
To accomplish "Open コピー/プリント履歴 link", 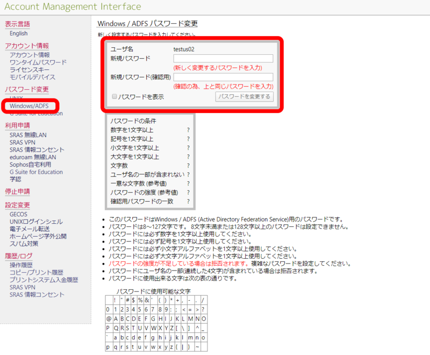I will (x=37, y=272).
